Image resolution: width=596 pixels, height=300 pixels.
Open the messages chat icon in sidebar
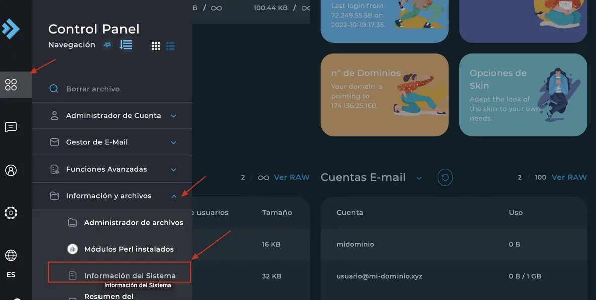click(11, 127)
